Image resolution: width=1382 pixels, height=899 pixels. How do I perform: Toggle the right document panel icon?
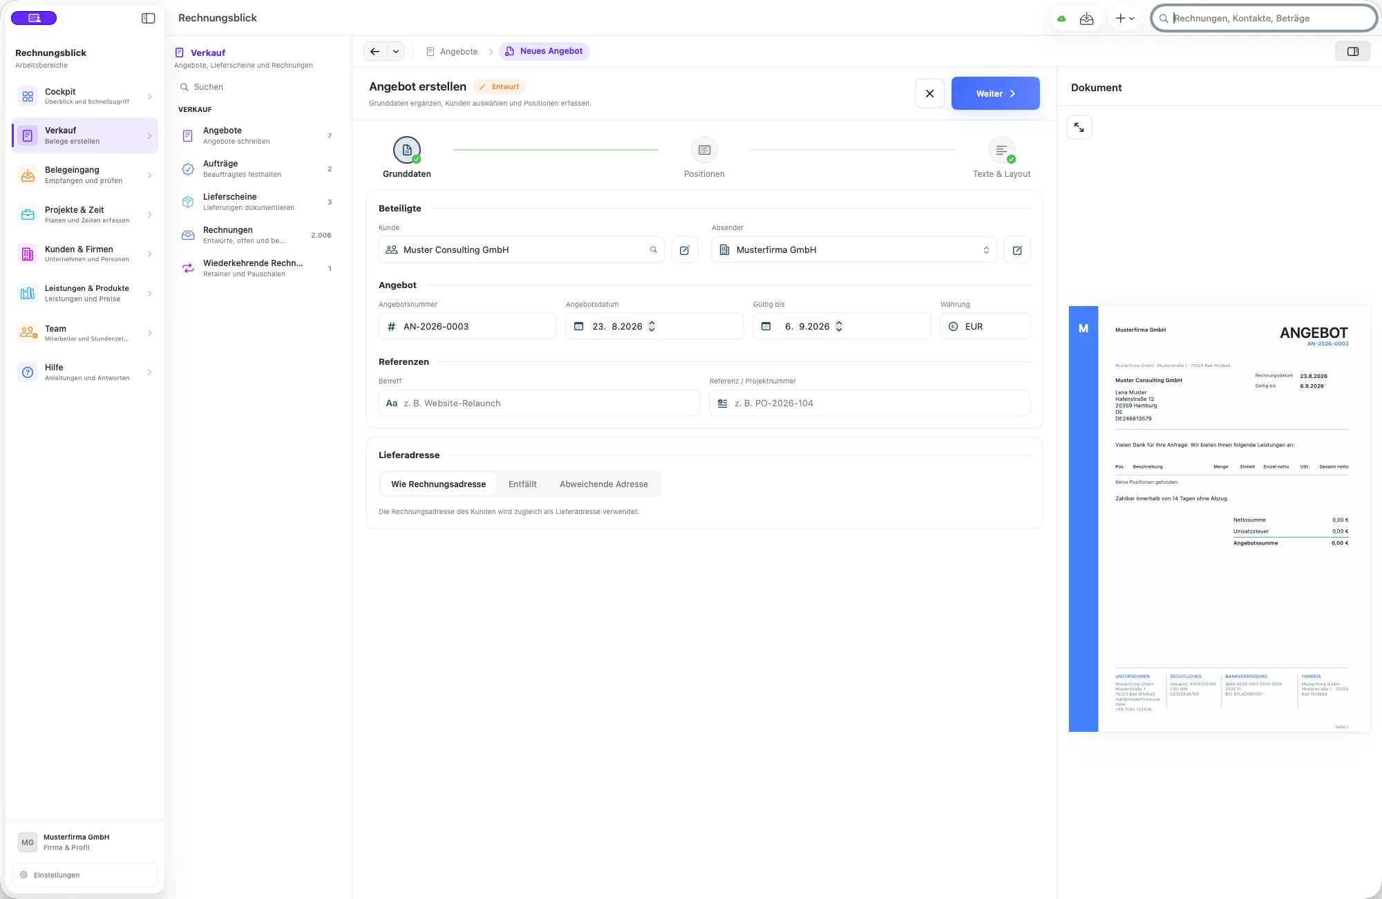pos(1353,51)
